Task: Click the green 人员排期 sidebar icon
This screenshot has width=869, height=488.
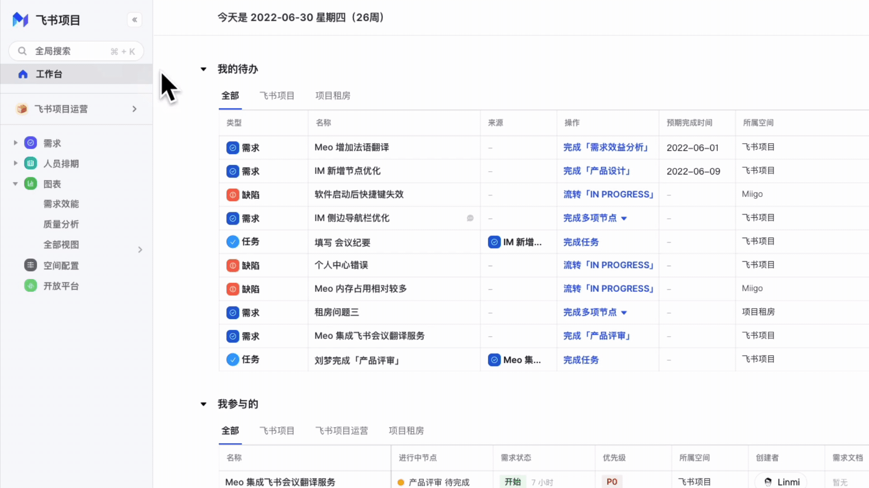Action: (x=30, y=163)
